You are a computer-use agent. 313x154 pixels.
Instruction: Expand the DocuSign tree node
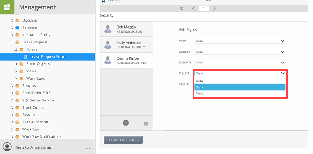[12, 20]
